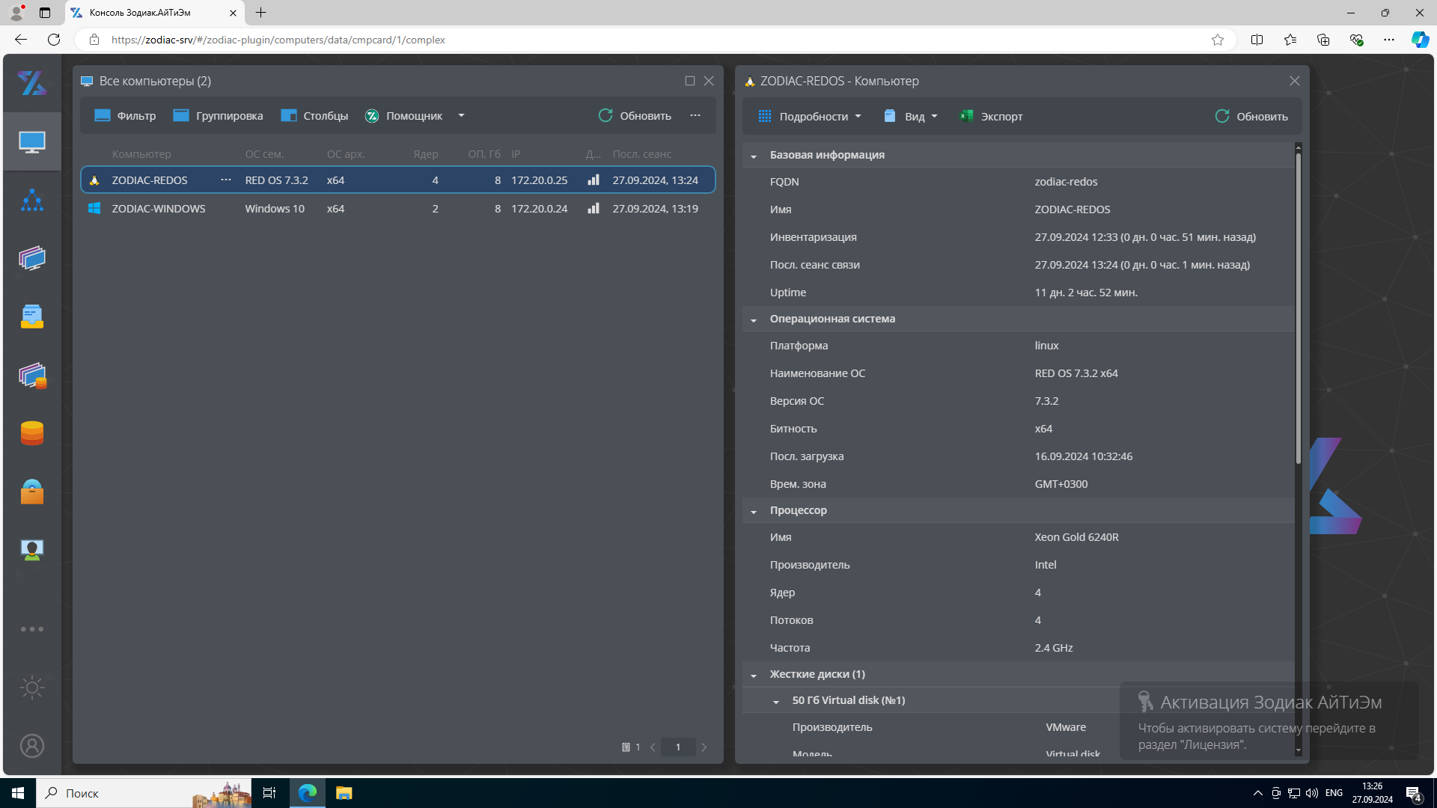This screenshot has width=1437, height=808.
Task: Expand the Помощник dropdown arrow
Action: click(x=461, y=116)
